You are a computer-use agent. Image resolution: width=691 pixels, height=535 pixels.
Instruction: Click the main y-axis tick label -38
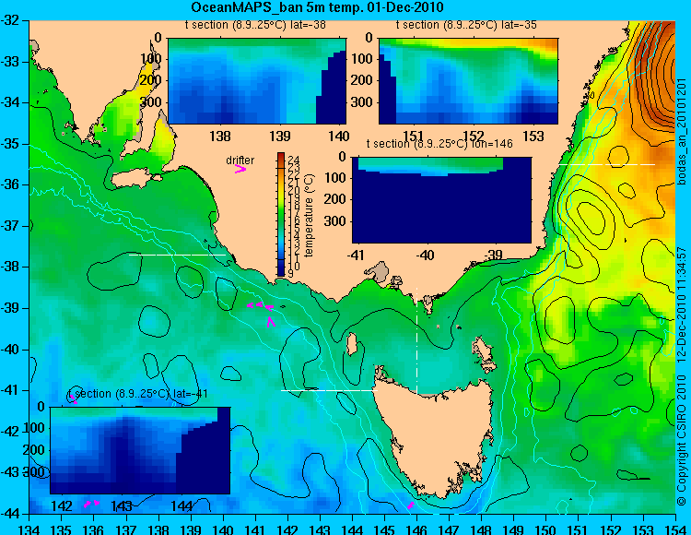click(x=10, y=267)
